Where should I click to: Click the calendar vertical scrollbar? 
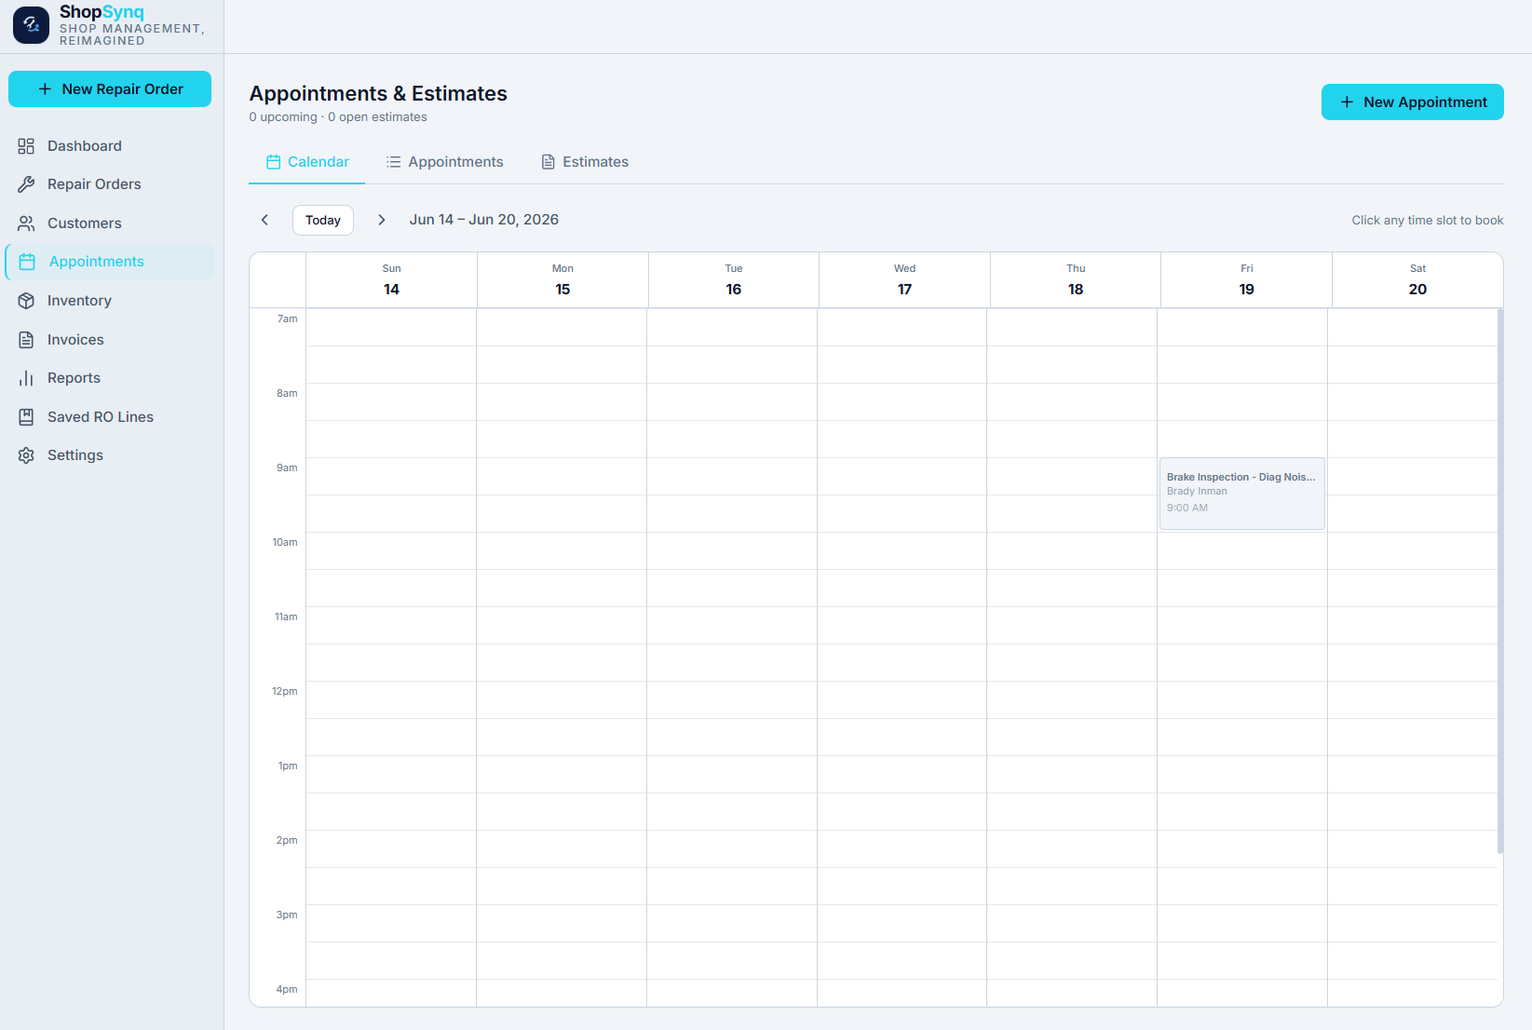pyautogui.click(x=1499, y=581)
